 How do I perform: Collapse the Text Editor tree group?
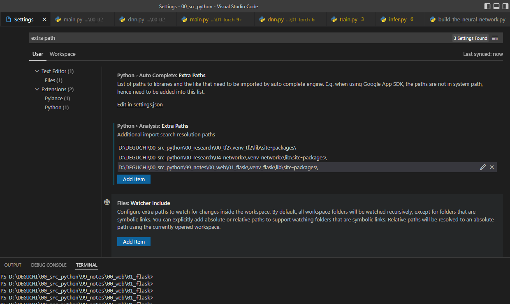[37, 71]
